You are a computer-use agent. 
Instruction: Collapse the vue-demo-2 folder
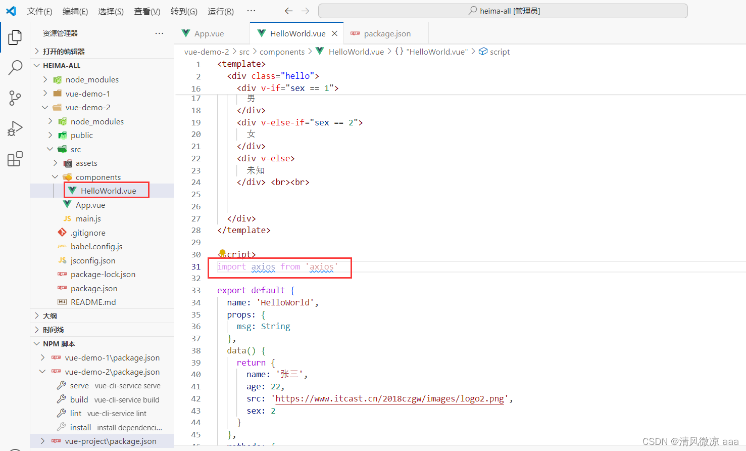tap(87, 107)
